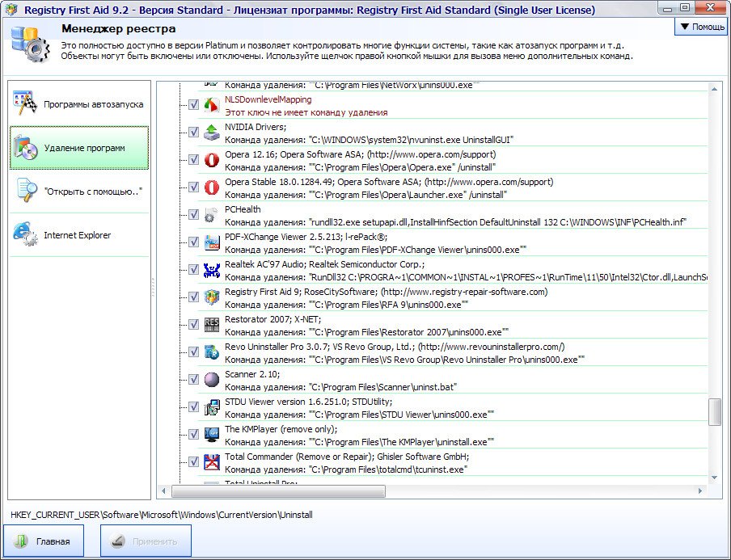Select The KMPlayer (remove only); title
731x560 pixels.
pyautogui.click(x=281, y=429)
